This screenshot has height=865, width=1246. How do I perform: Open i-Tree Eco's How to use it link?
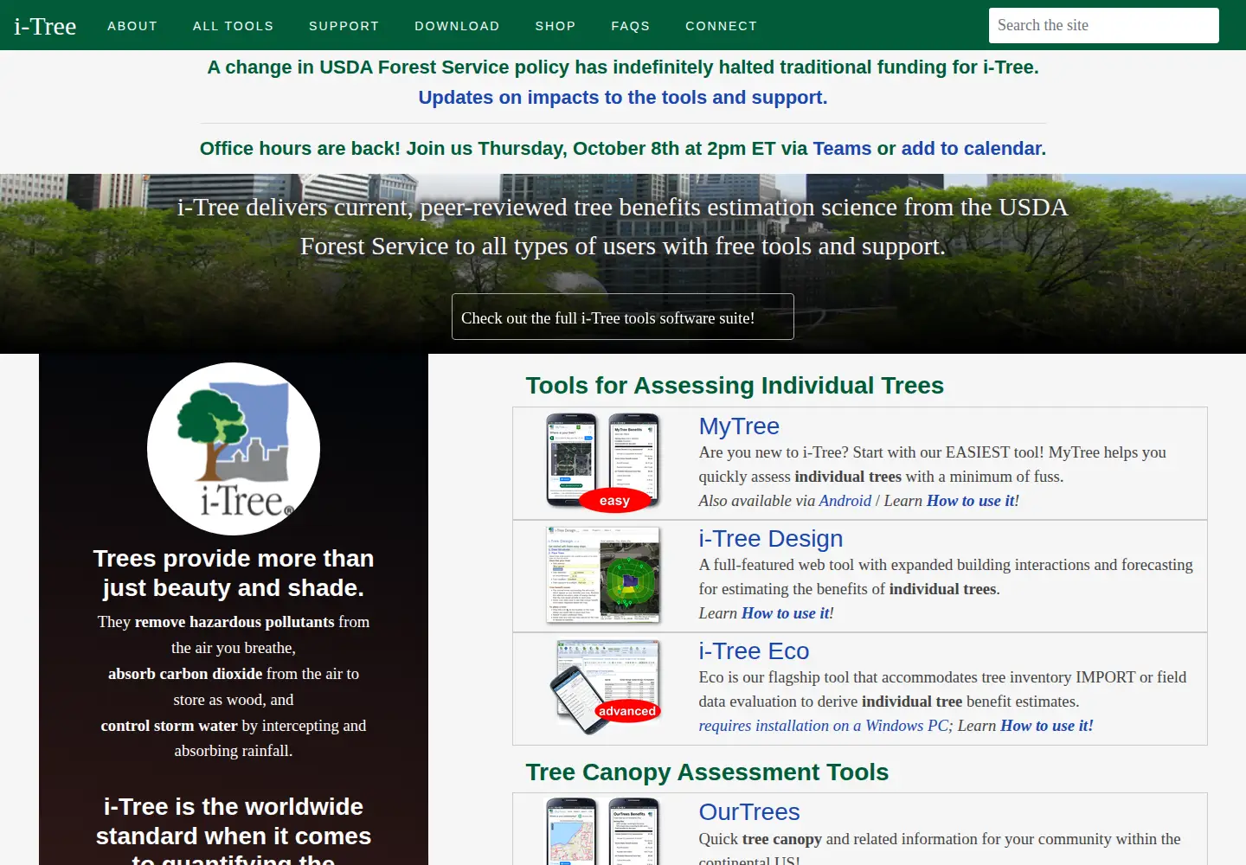click(x=1047, y=726)
